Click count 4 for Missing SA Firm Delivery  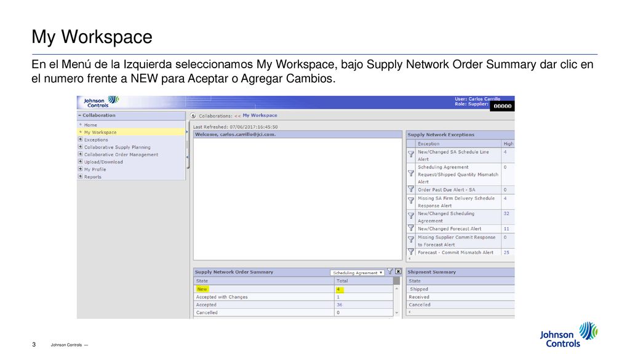click(505, 199)
